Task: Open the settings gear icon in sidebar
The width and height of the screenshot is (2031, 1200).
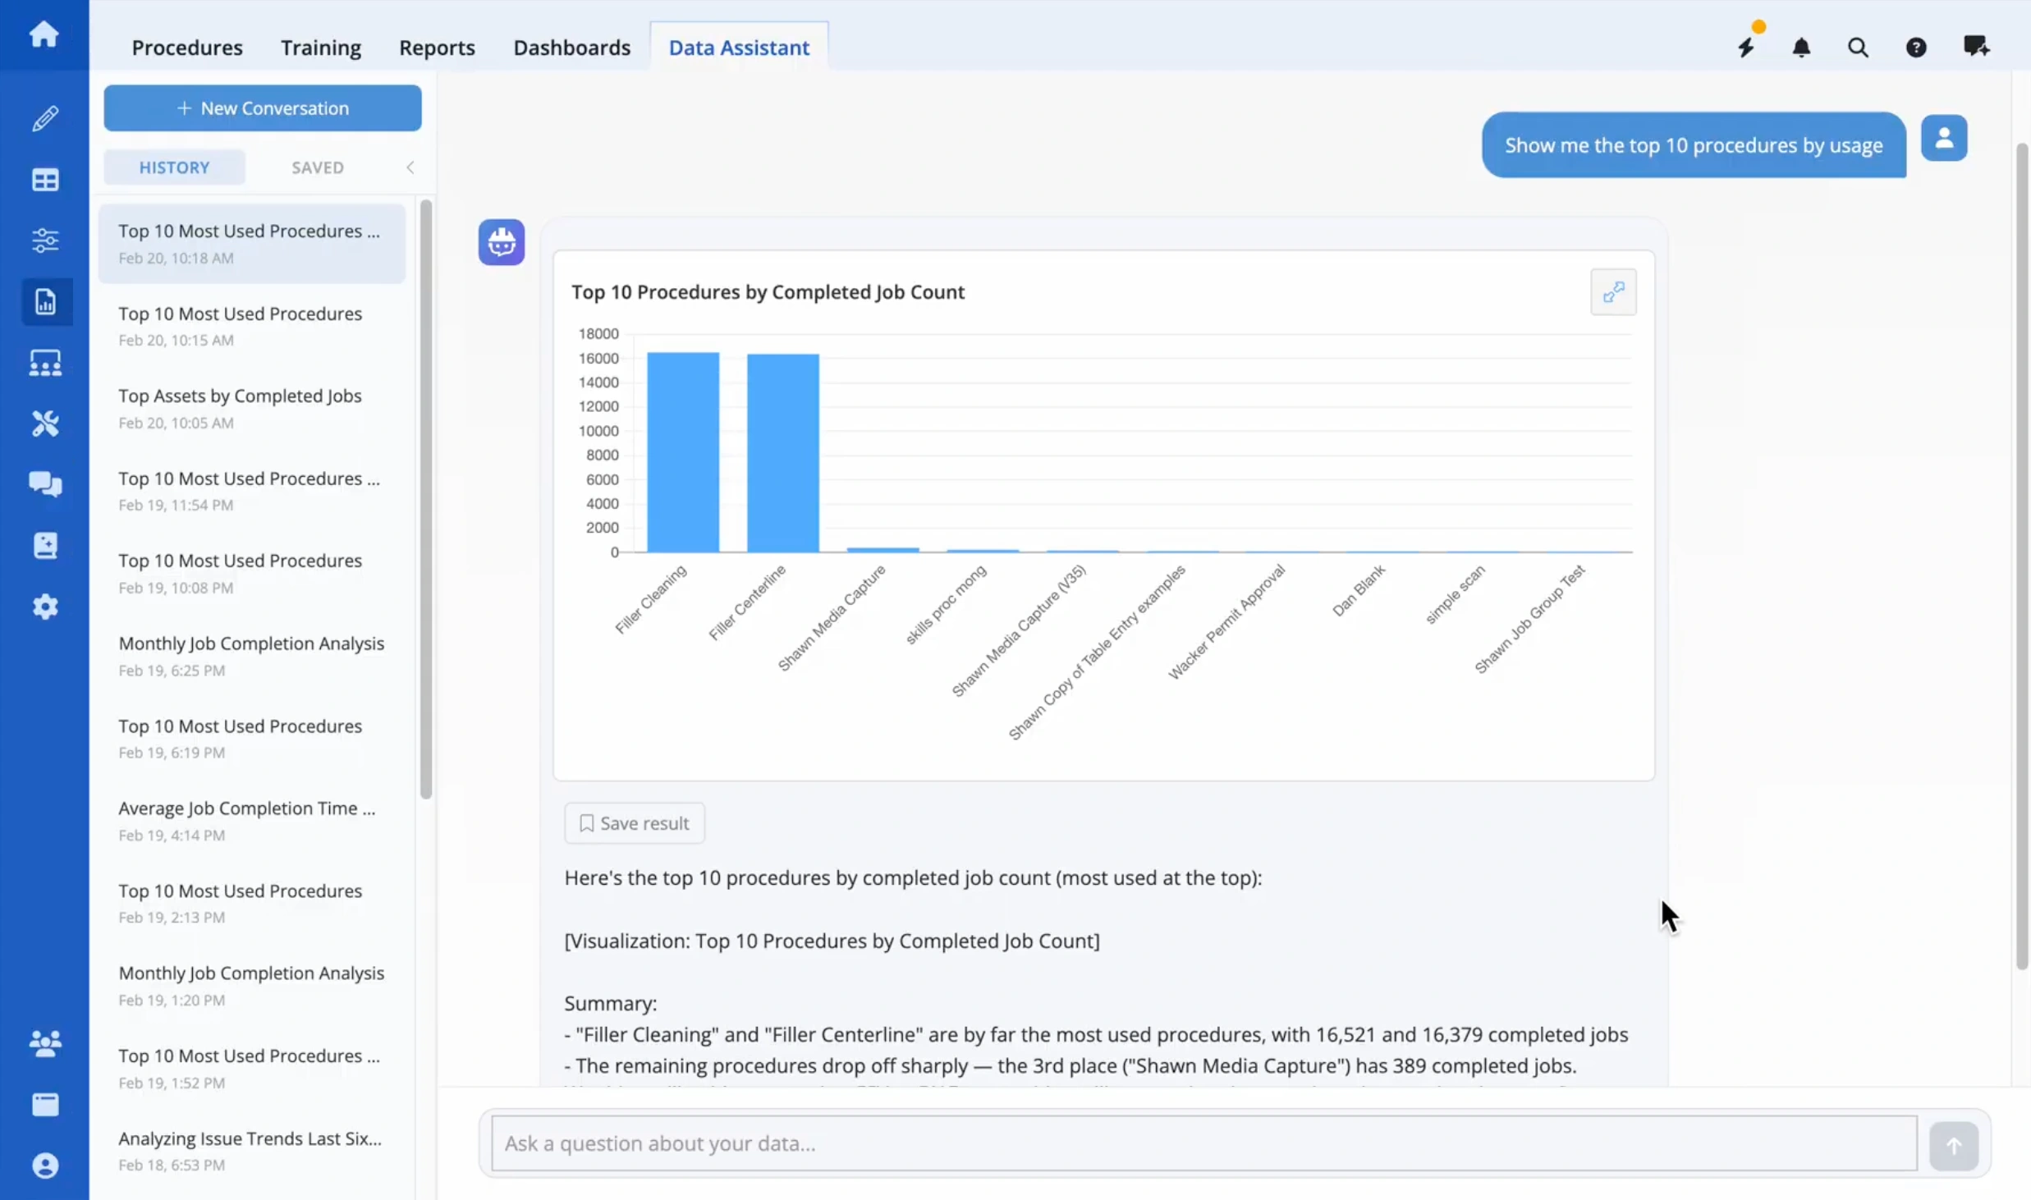Action: [45, 607]
